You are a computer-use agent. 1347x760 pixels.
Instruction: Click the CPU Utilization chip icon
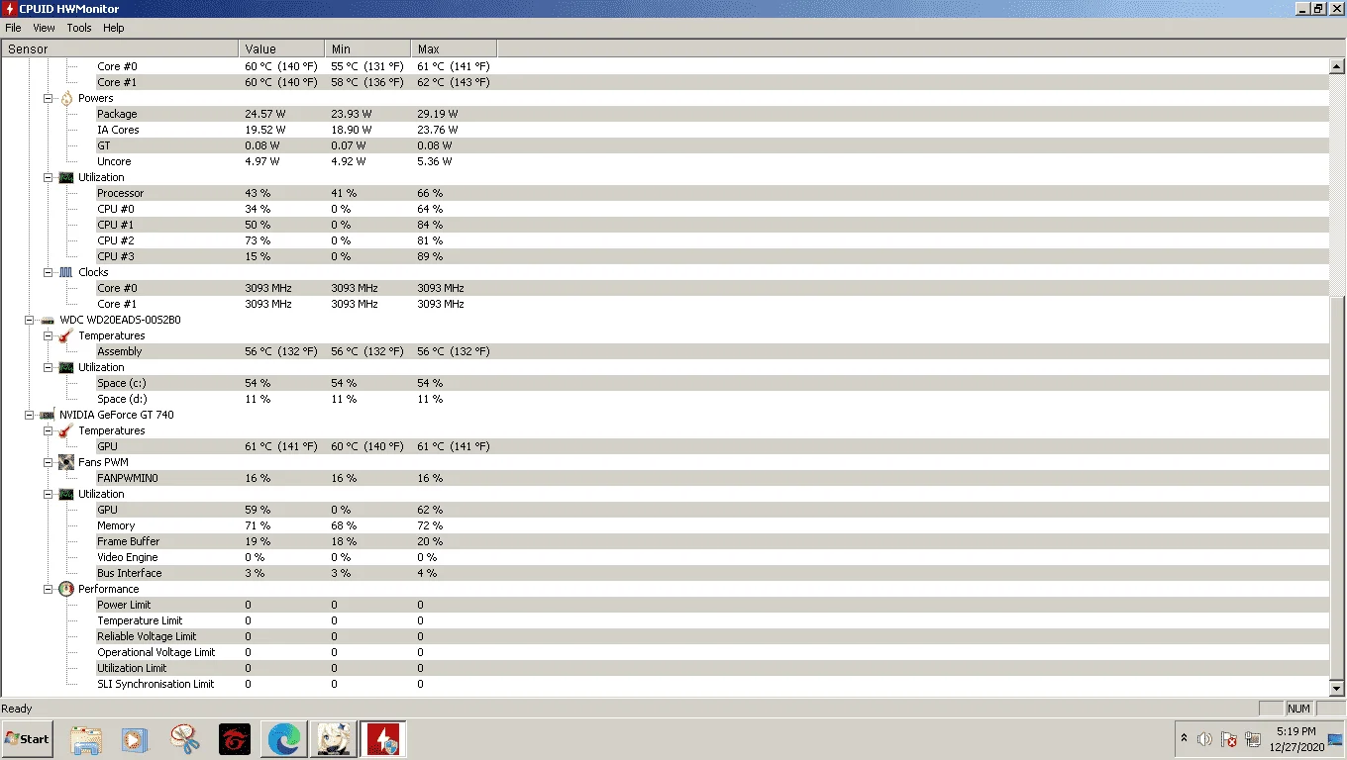tap(66, 177)
